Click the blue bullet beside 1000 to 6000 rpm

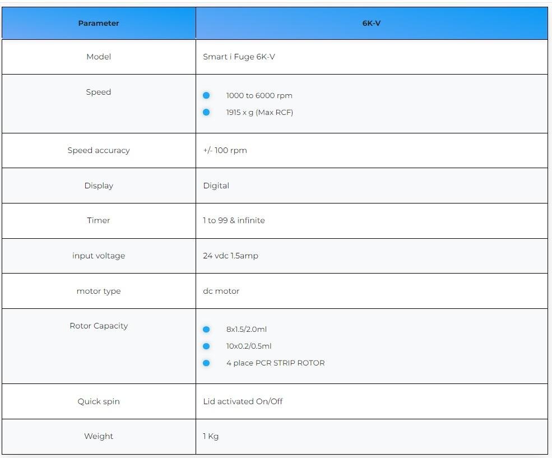click(x=206, y=95)
